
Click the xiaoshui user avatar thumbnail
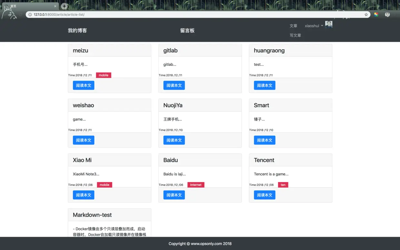329,25
